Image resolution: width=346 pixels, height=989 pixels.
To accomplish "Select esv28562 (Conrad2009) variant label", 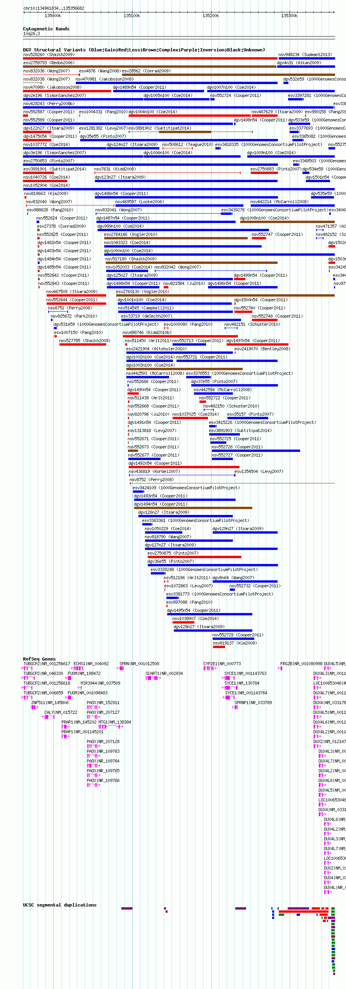I will click(146, 71).
